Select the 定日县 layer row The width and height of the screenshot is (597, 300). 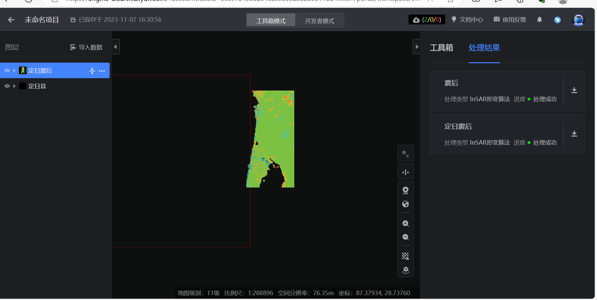pos(55,86)
